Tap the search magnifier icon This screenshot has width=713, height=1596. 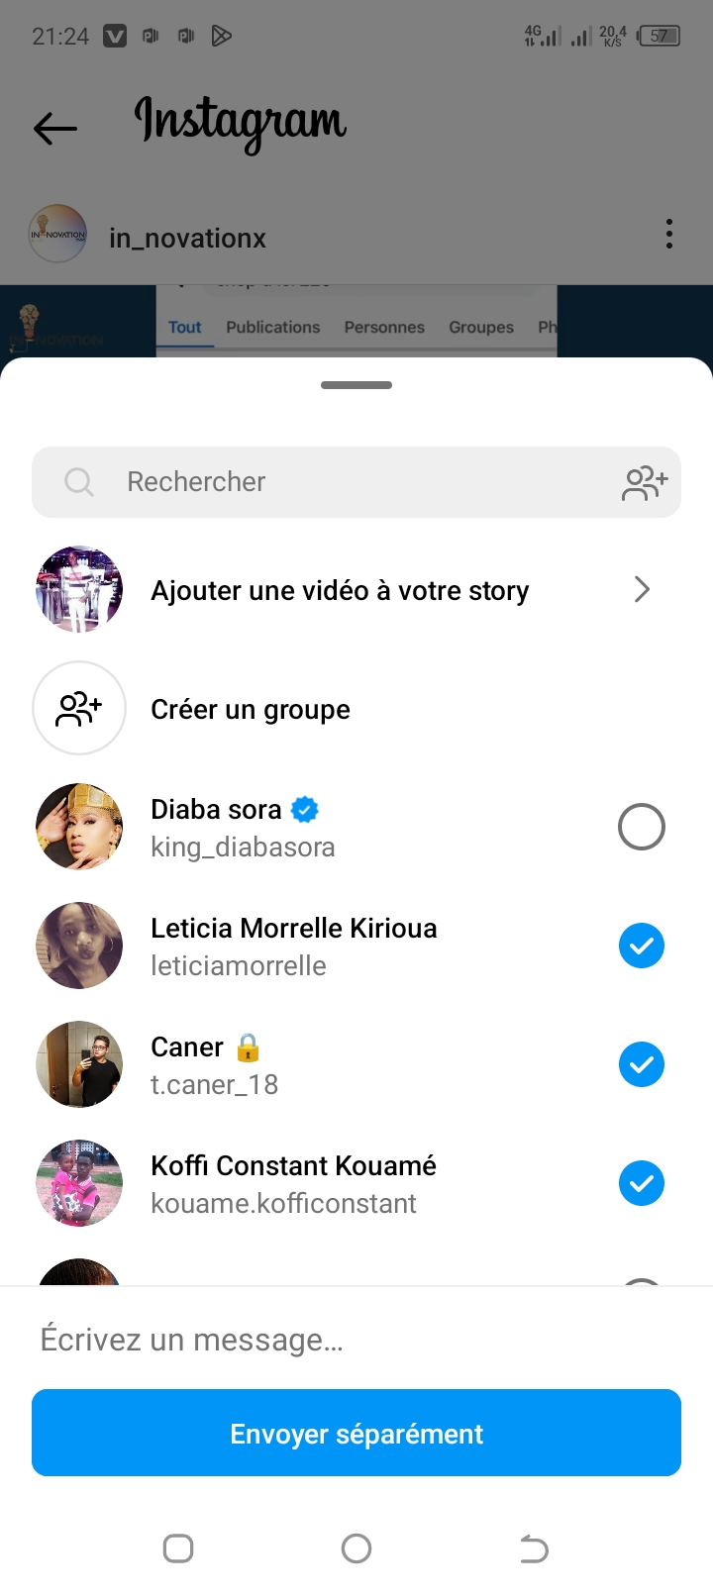78,482
